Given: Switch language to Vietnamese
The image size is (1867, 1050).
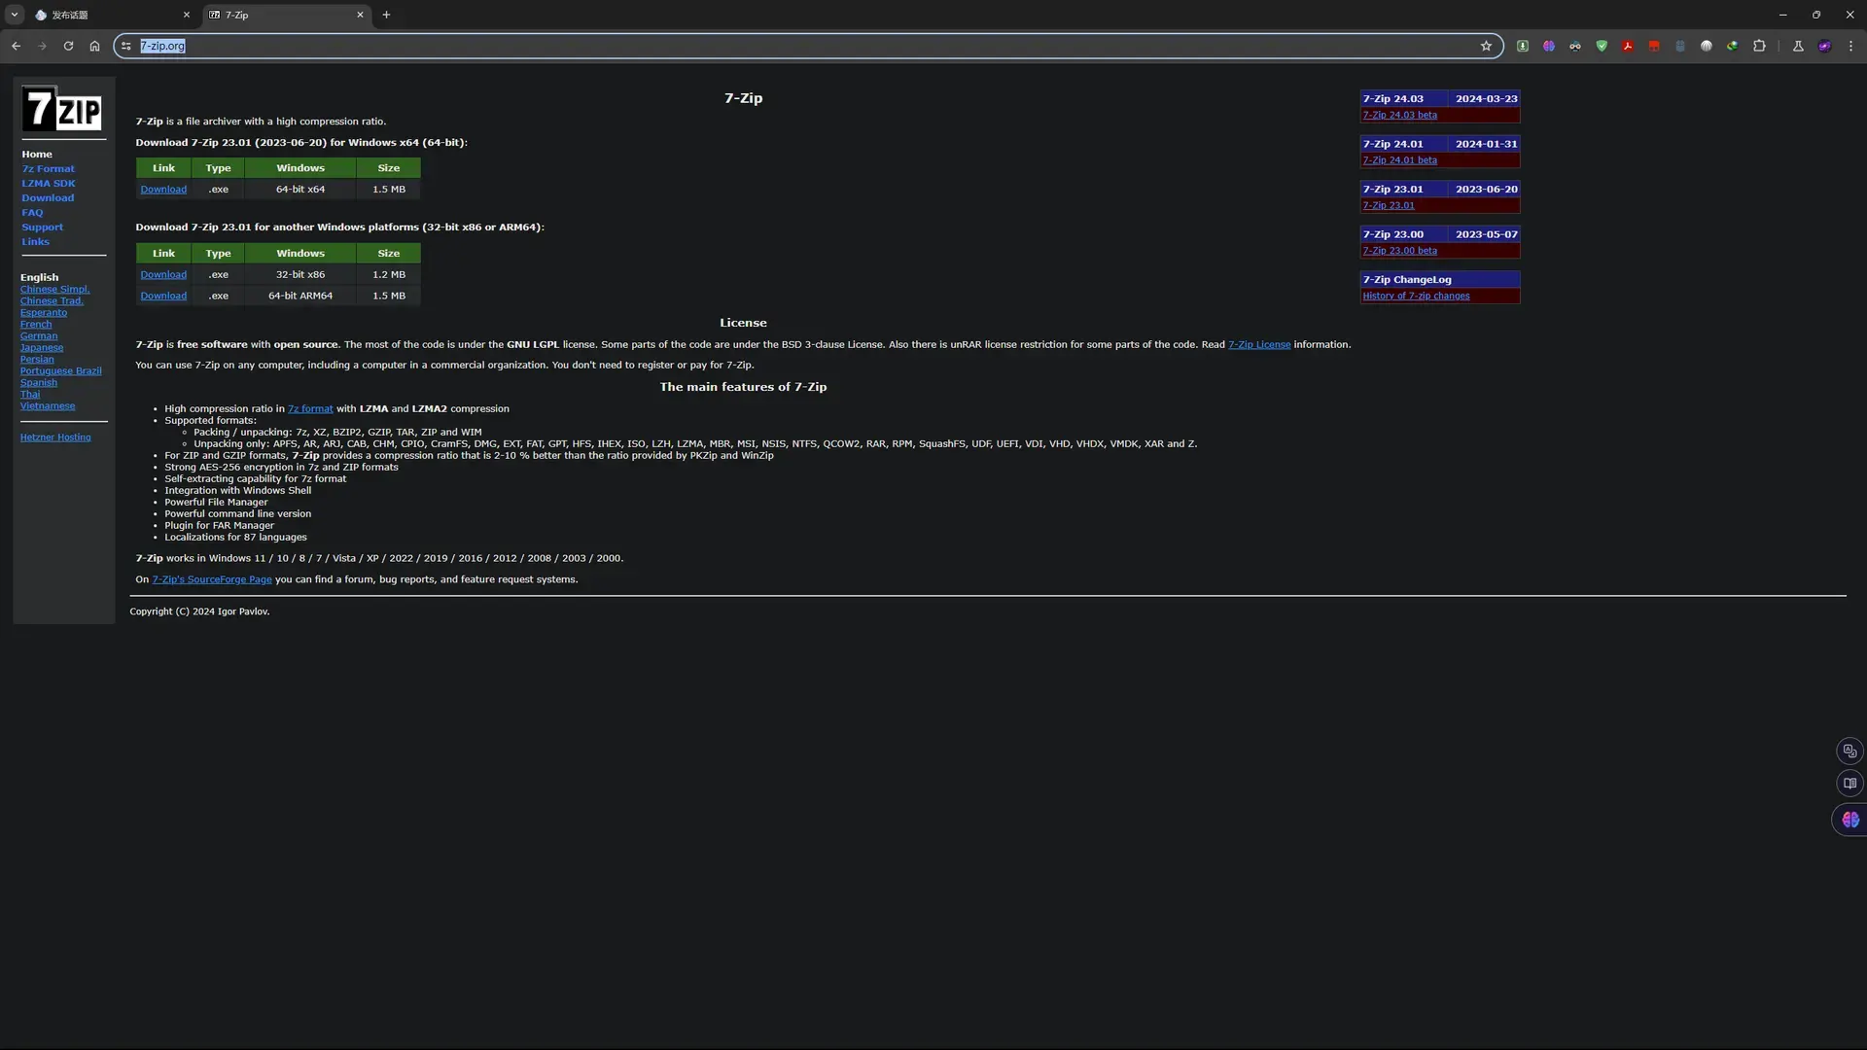Looking at the screenshot, I should tap(48, 406).
